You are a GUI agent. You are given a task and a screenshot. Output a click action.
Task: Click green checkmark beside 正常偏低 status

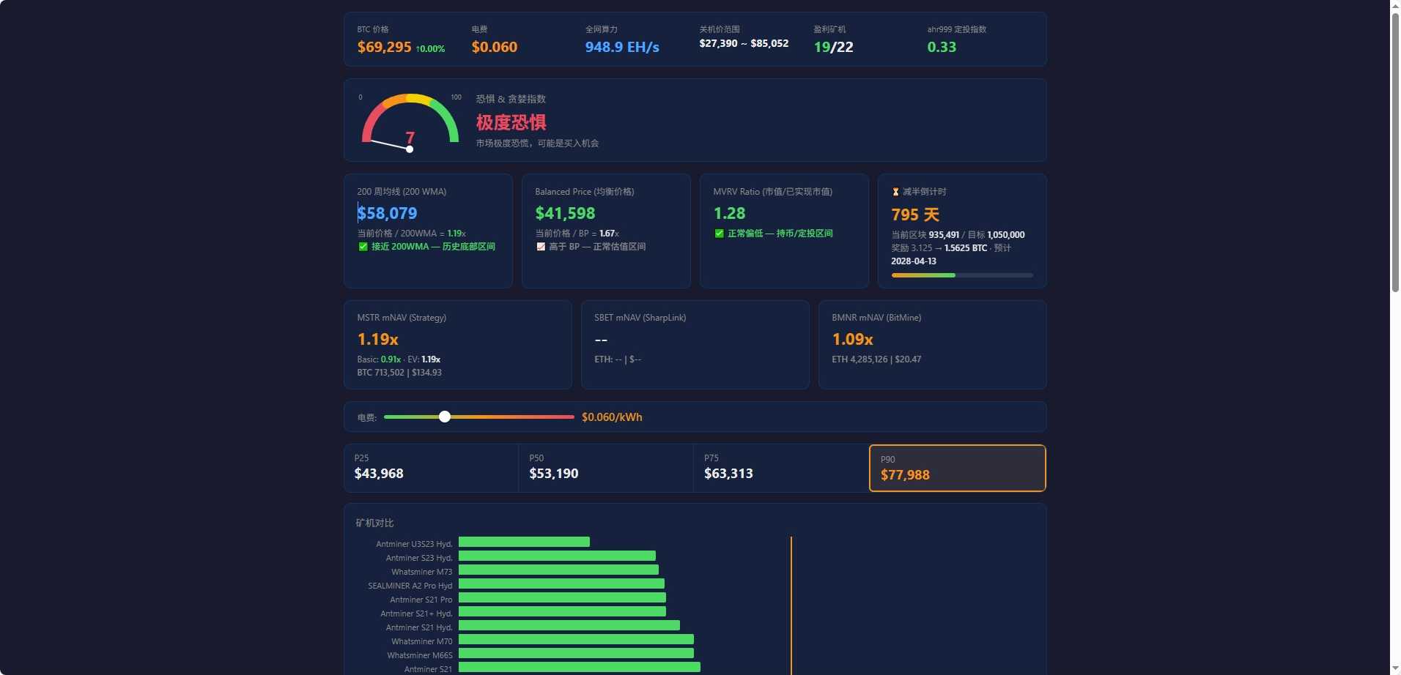(x=719, y=234)
